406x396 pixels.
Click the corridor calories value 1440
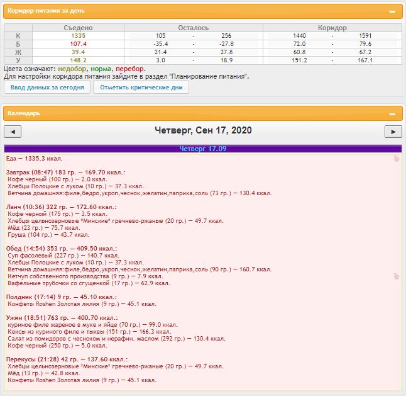click(299, 36)
